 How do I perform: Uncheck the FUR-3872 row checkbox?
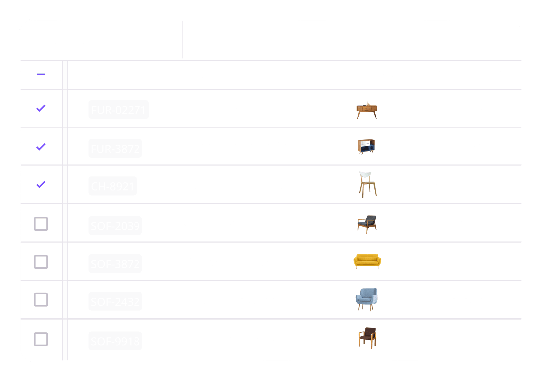pos(41,147)
